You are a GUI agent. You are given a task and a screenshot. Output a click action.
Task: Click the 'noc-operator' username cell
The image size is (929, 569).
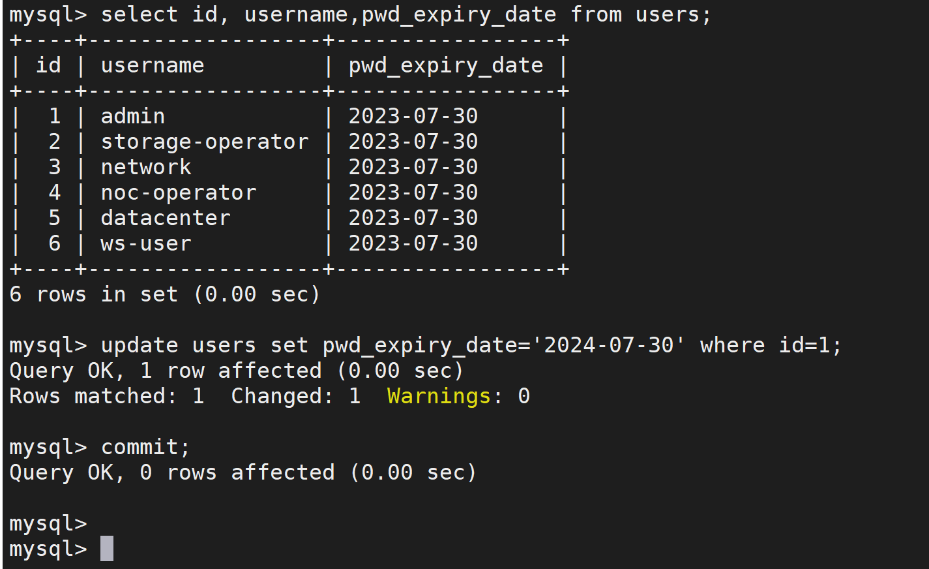[179, 192]
